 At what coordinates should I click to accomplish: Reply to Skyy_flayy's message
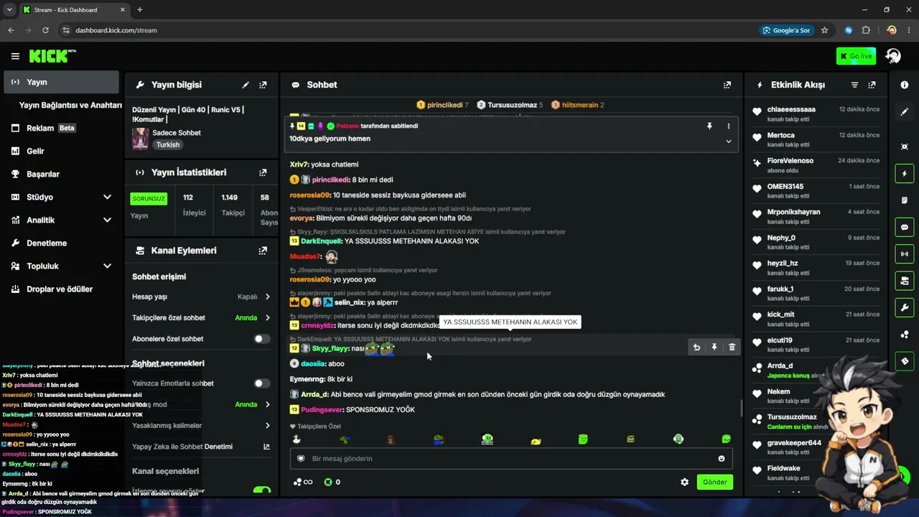696,348
